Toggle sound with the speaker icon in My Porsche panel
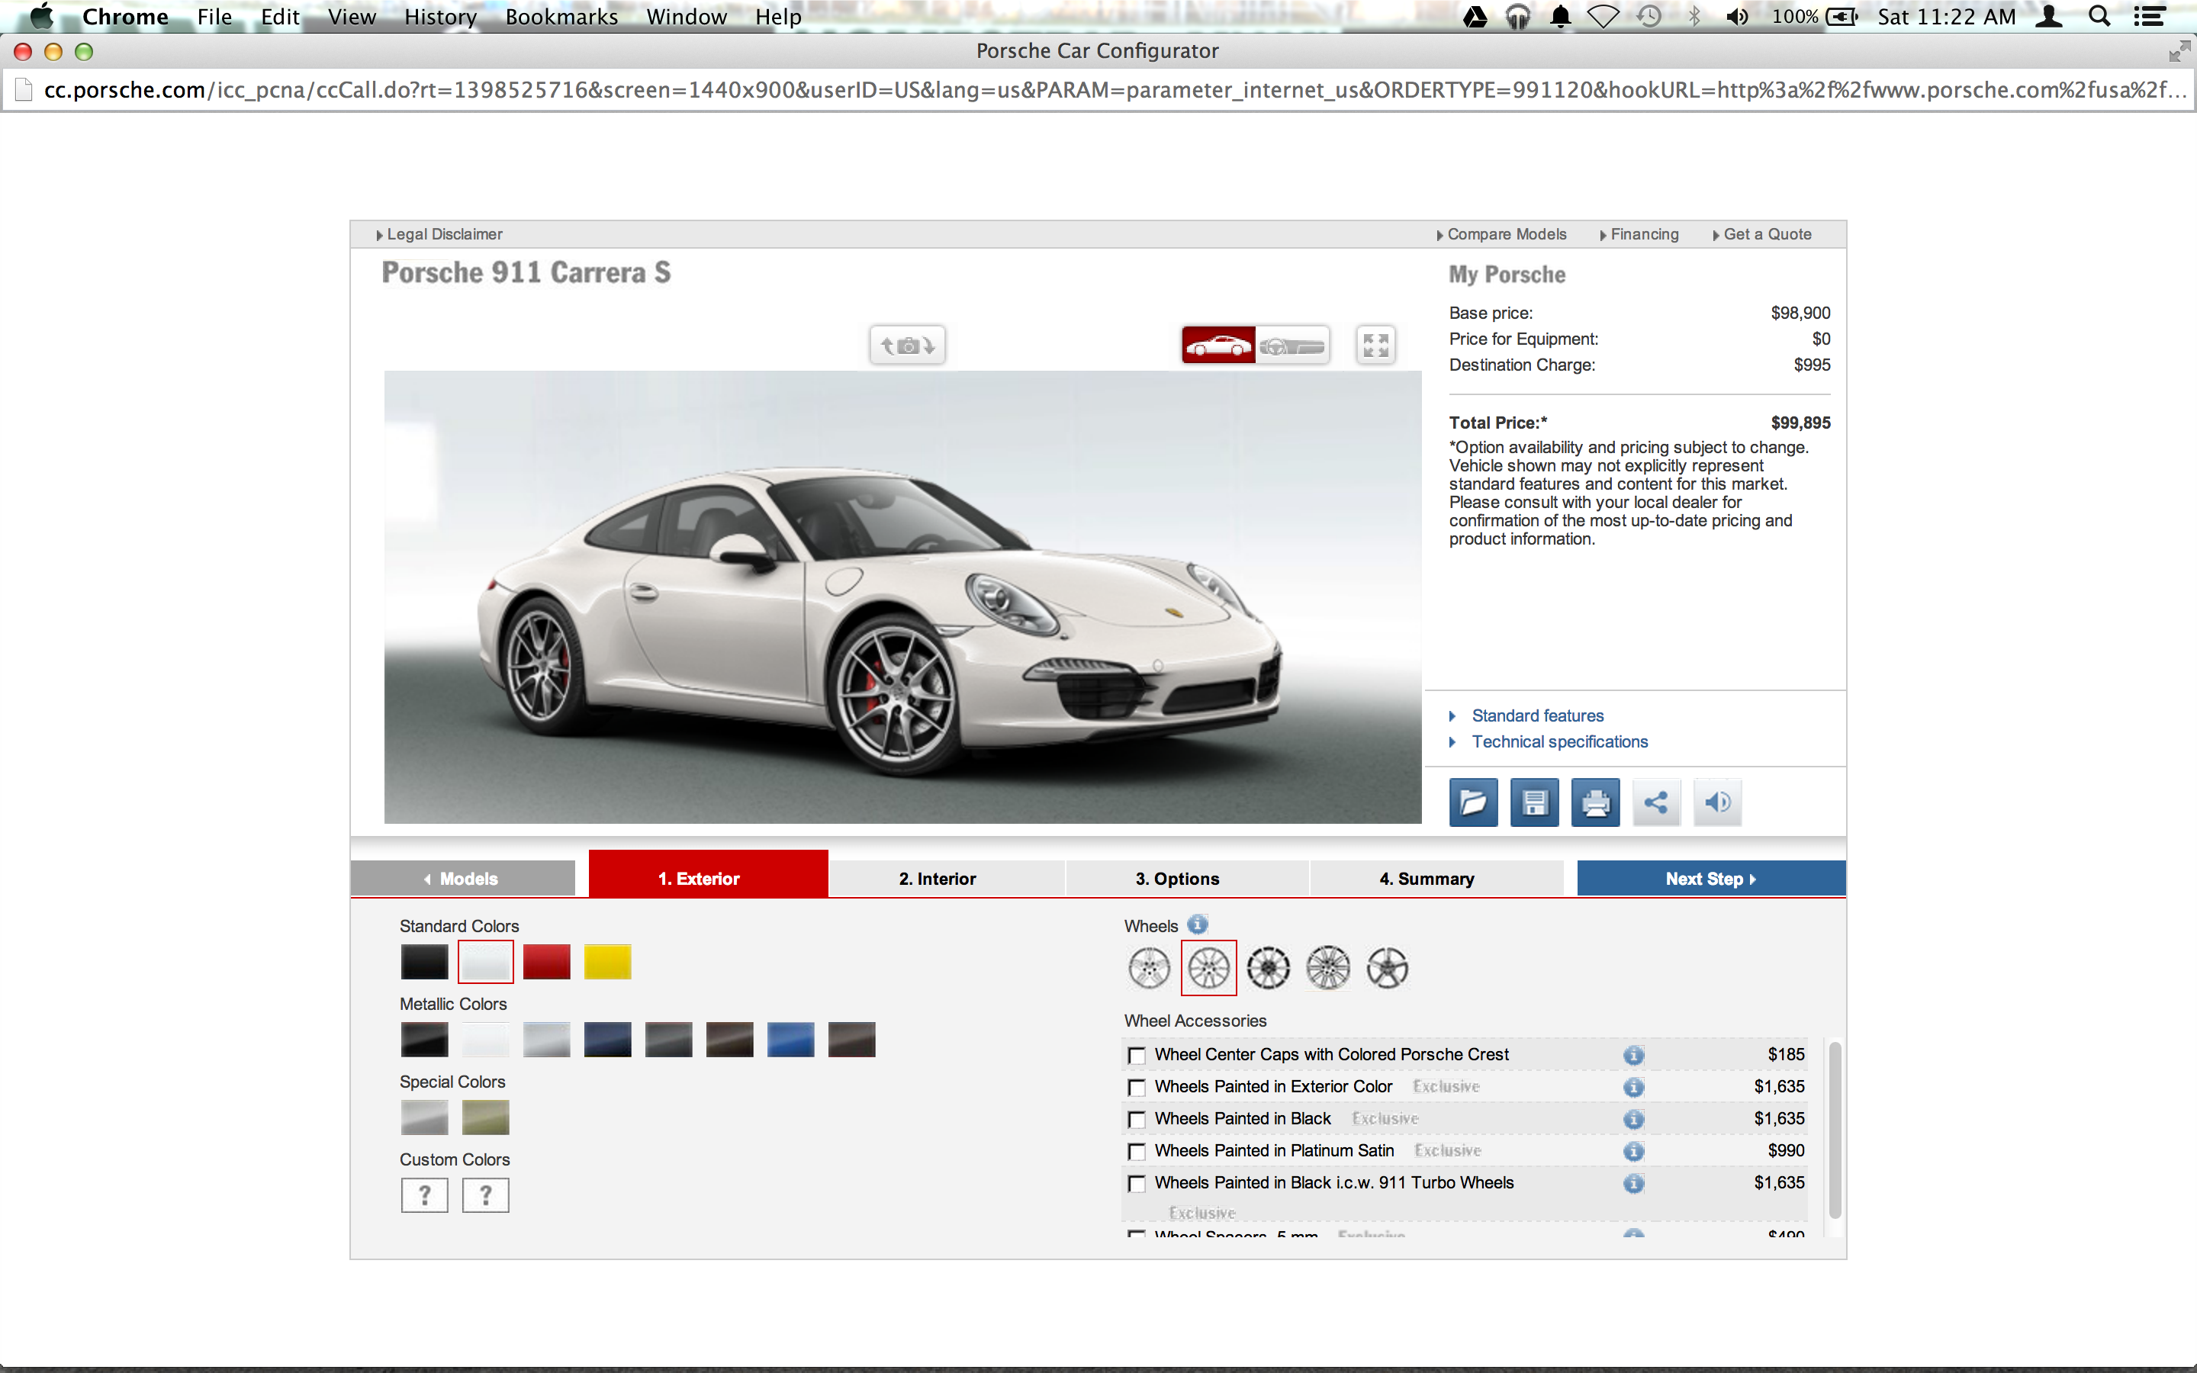The height and width of the screenshot is (1373, 2197). 1718,802
